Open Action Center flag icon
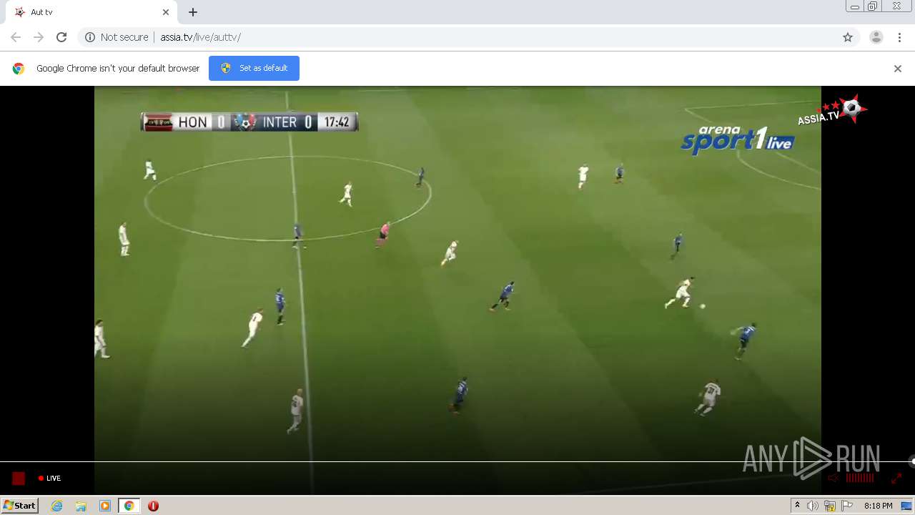The height and width of the screenshot is (515, 915). (x=847, y=506)
